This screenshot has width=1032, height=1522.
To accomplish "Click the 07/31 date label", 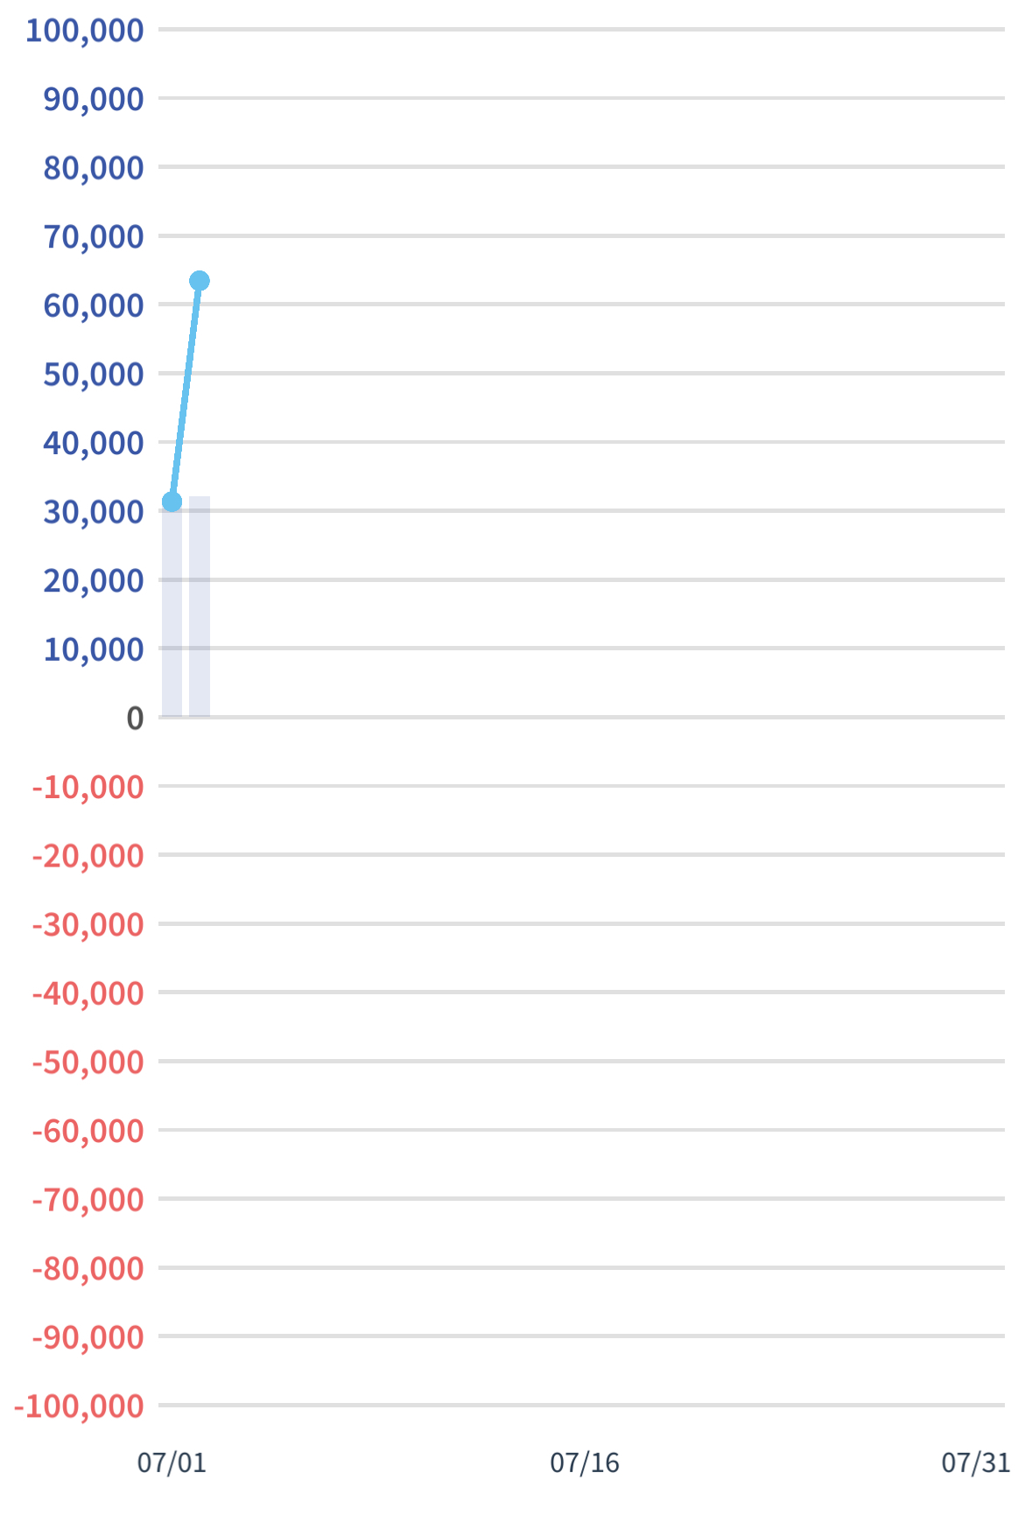I will [x=976, y=1462].
